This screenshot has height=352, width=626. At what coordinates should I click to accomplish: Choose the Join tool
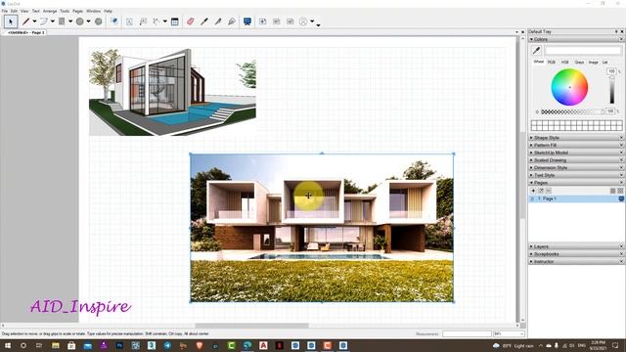click(232, 22)
